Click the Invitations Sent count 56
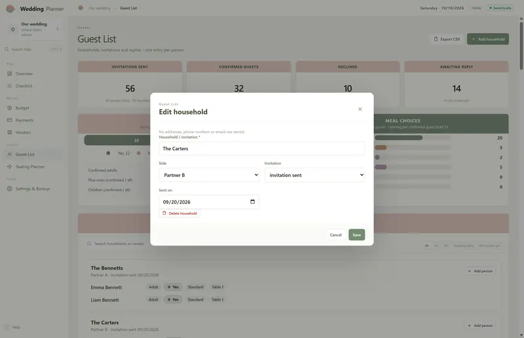Screen dimensions: 524x338 [130, 88]
